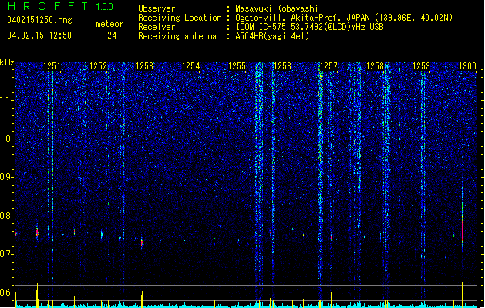
Task: Click the date 04.02.15 12:50
Action: 39,35
